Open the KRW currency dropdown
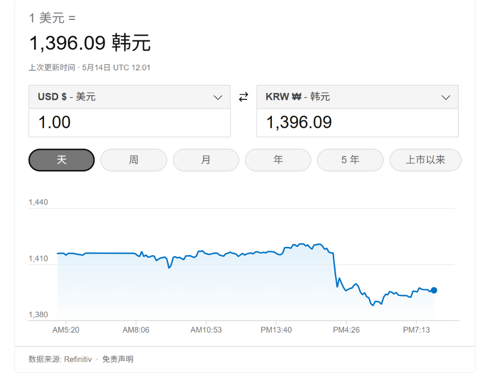The width and height of the screenshot is (480, 373). 357,97
